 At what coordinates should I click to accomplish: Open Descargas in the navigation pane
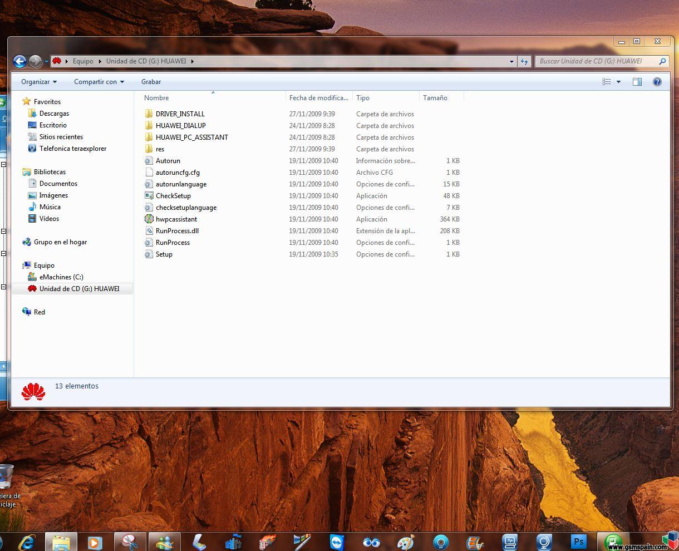point(54,114)
